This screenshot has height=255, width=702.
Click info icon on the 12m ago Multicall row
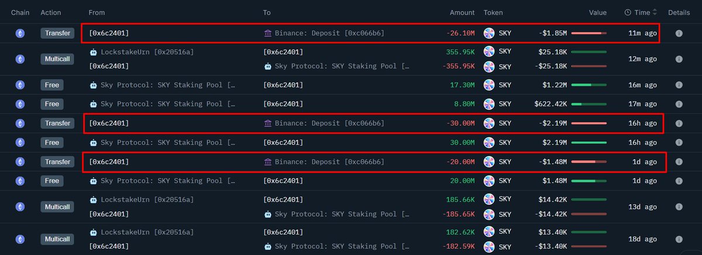679,59
